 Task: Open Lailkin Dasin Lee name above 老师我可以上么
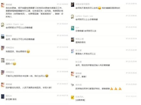(84, 16)
